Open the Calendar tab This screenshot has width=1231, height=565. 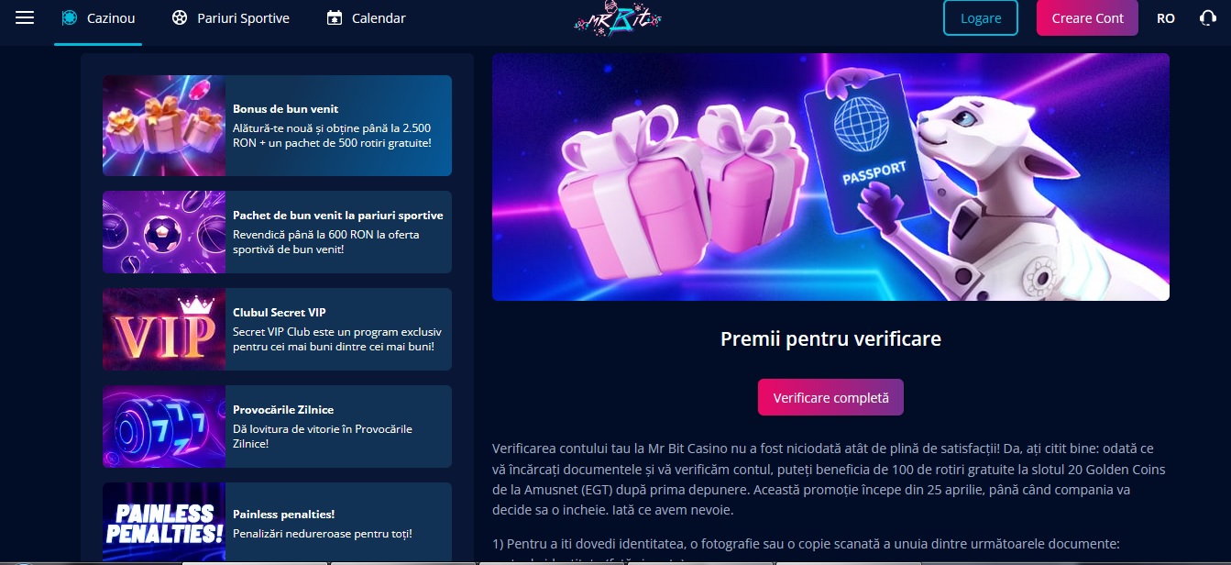click(x=366, y=17)
